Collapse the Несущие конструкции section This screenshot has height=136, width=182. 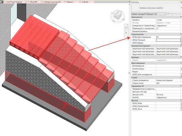(x=181, y=46)
